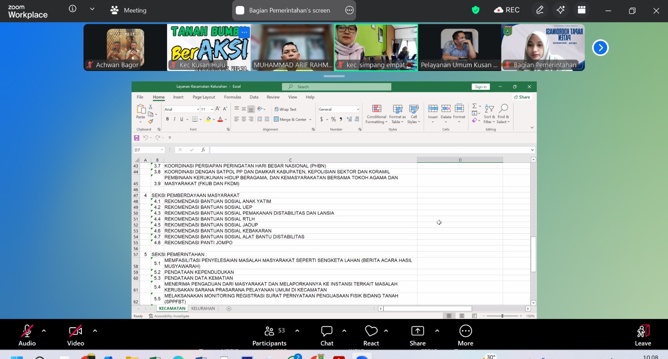Screen dimensions: 668x359
Task: Click the Excel Search box
Action: point(337,87)
